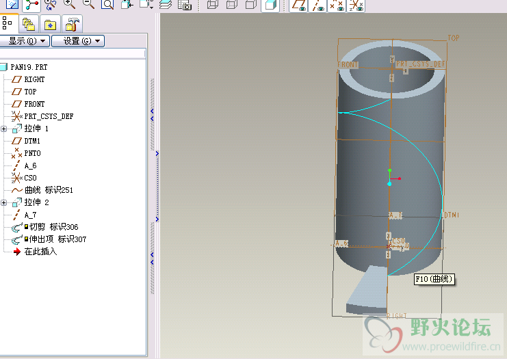Click the A_7 axis label in viewport
Viewport: 507px width, 359px height.
pyautogui.click(x=395, y=215)
